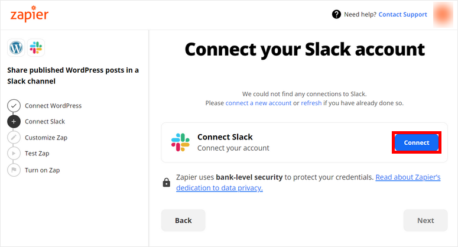
Task: Click the Zapier logo
Action: pos(30,15)
